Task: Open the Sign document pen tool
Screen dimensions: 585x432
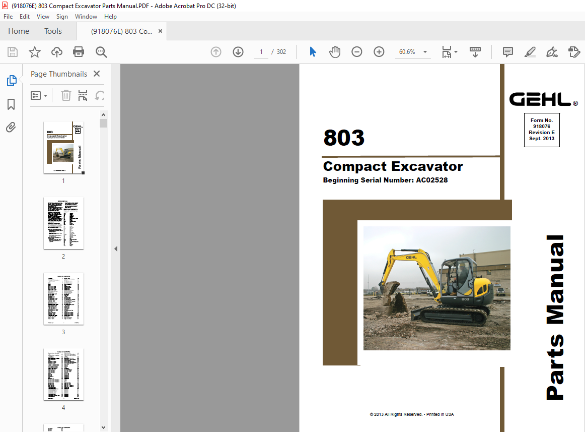Action: [552, 52]
